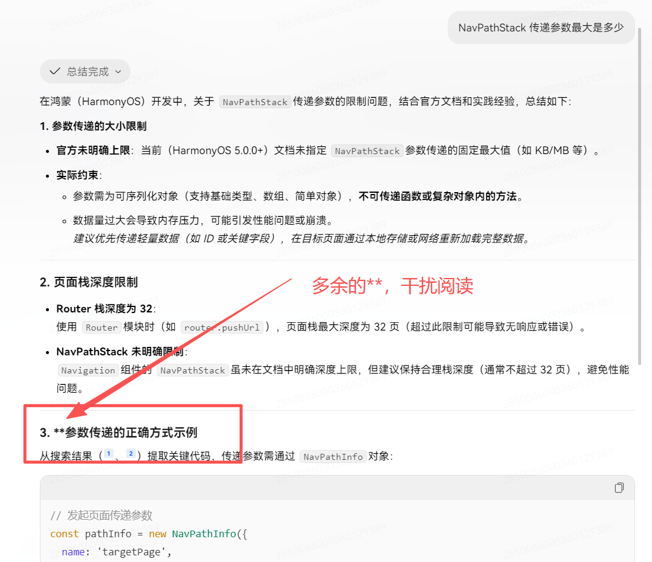Click the Router inline code tag

click(x=101, y=328)
